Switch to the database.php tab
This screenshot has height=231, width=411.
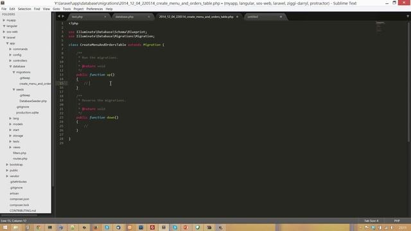pos(133,17)
